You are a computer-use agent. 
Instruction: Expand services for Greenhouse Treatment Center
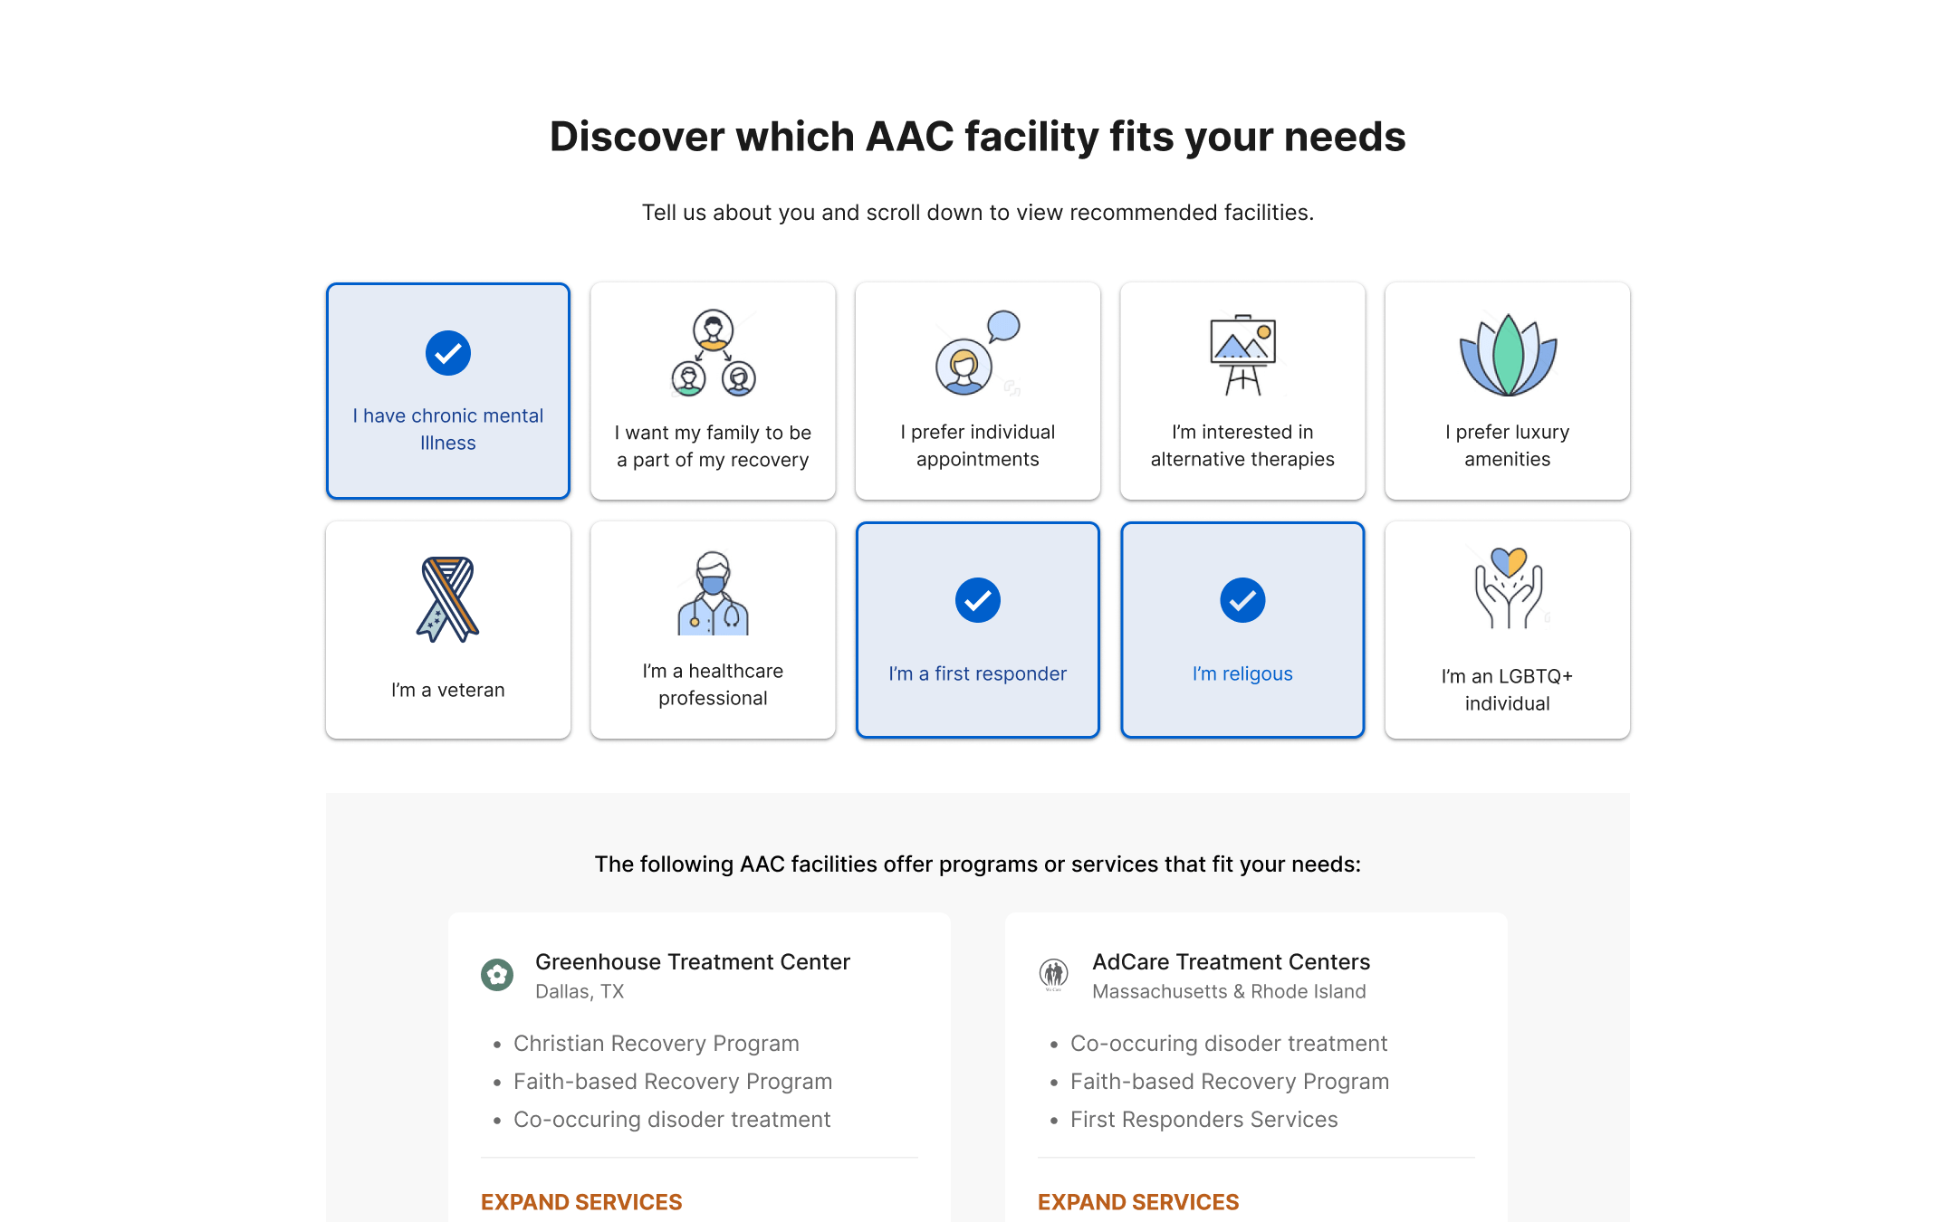click(581, 1202)
